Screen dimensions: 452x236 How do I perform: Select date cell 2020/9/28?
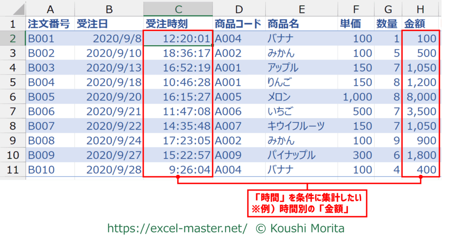[108, 170]
